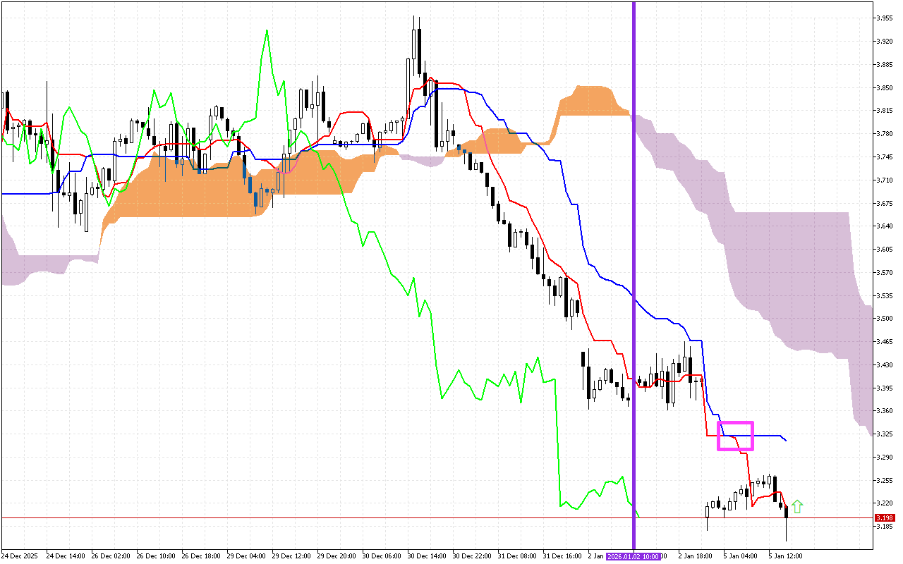Click the 3.955 price axis label
This screenshot has width=903, height=564.
(885, 18)
